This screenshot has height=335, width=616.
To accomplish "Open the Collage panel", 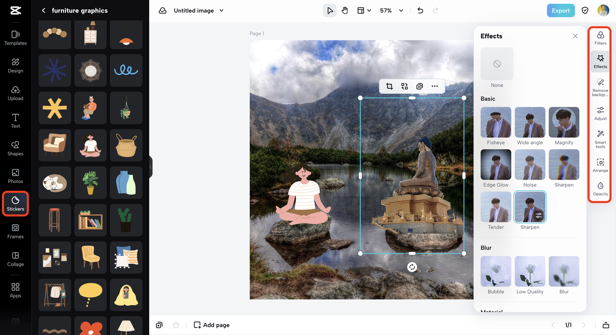I will point(15,259).
